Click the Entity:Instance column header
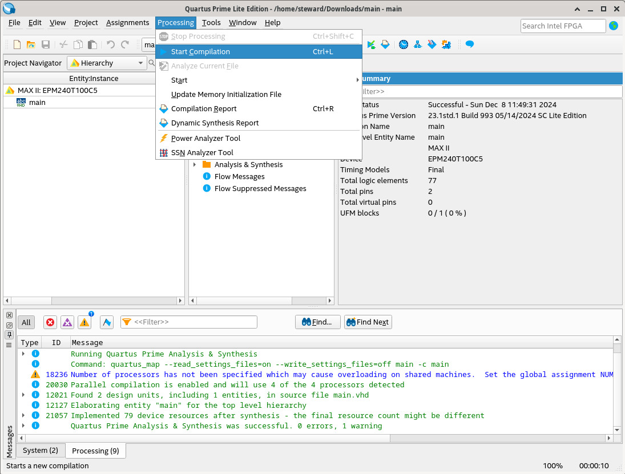 [x=94, y=79]
